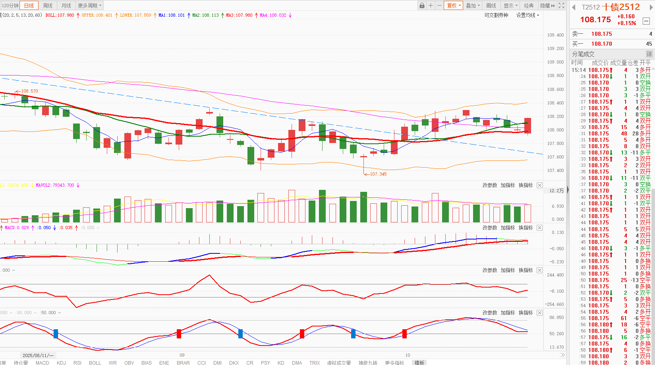This screenshot has height=365, width=655.
Task: Expand the 更多周期 period dropdown
Action: click(x=90, y=6)
